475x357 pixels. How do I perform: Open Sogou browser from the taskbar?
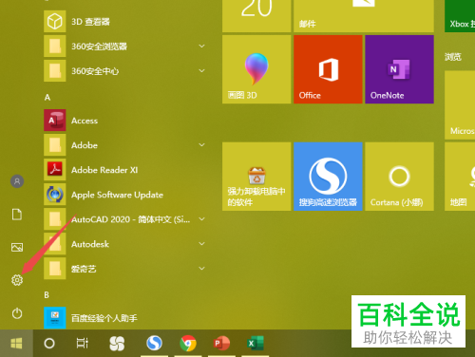pyautogui.click(x=154, y=343)
